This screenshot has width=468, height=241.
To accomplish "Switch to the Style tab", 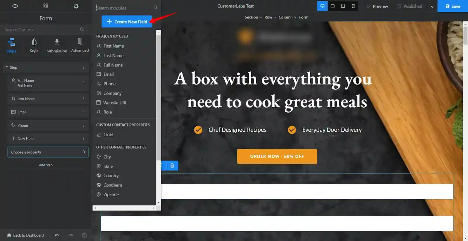I will [x=34, y=45].
